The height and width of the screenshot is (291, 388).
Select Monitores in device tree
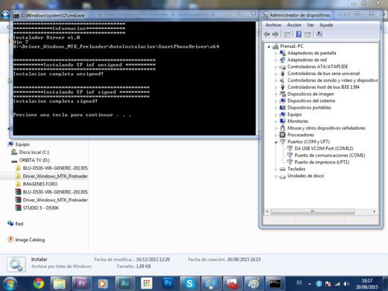297,122
